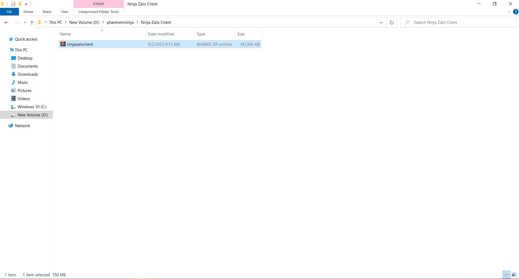Select the Compressed Folder Tools tab
Image resolution: width=519 pixels, height=279 pixels.
tap(98, 12)
